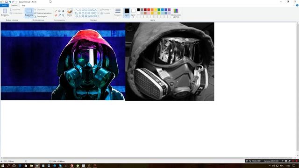Click the colorful hooded gas mask picture

coord(63,61)
